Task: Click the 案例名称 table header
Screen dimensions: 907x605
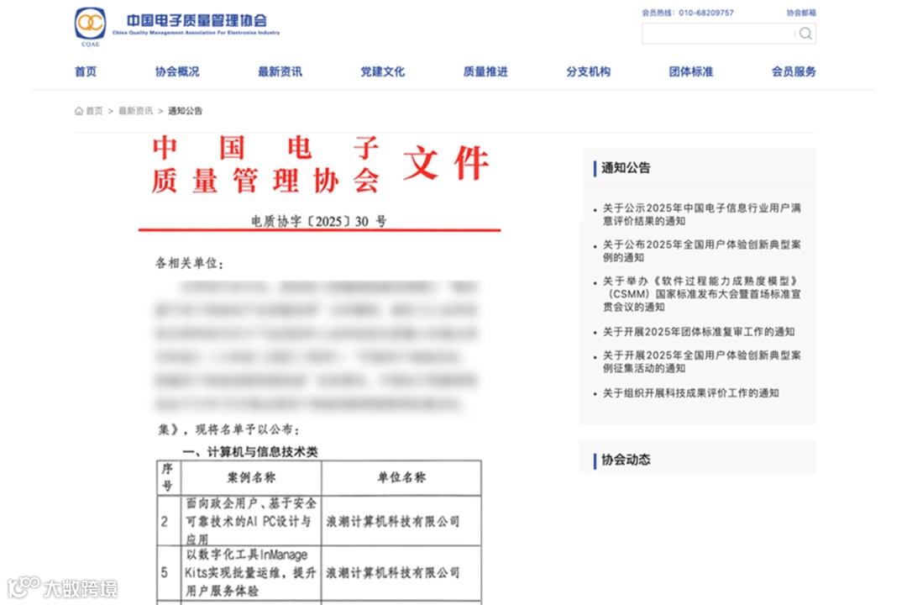Action: click(251, 477)
